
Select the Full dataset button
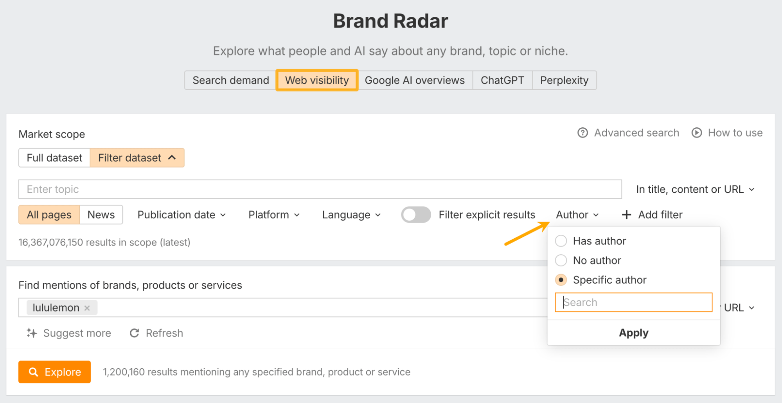(x=54, y=158)
